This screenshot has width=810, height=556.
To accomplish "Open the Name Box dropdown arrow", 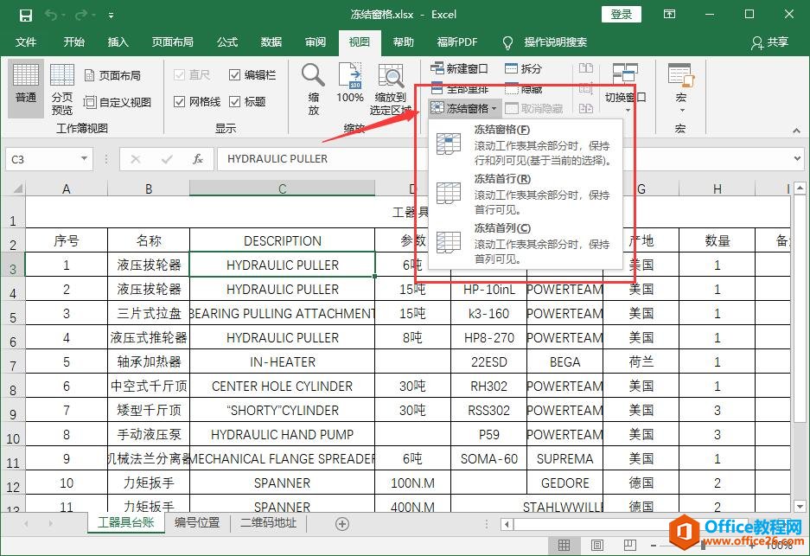I will (84, 158).
